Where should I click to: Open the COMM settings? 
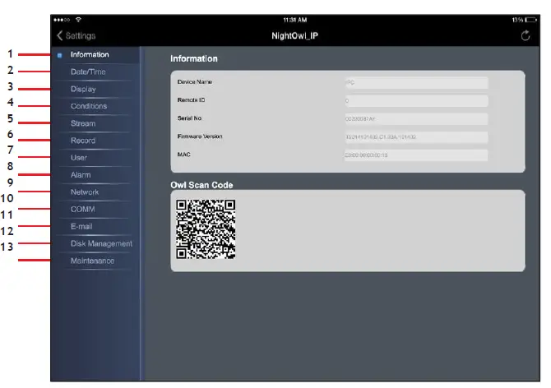[82, 210]
